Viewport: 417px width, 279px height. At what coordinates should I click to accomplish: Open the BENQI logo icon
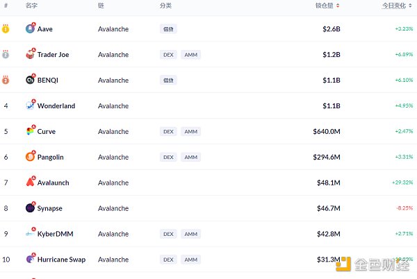30,80
